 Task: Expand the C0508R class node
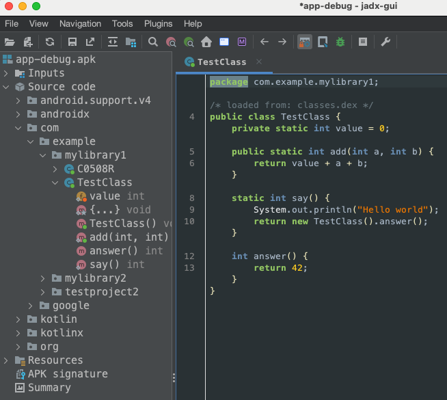click(55, 169)
